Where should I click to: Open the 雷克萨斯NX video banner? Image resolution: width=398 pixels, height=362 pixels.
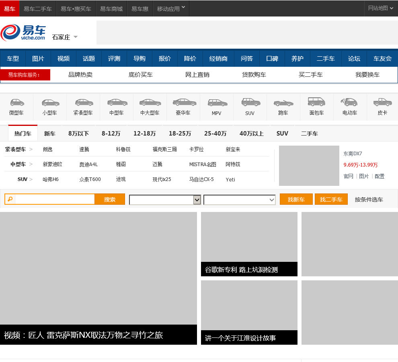click(x=98, y=278)
